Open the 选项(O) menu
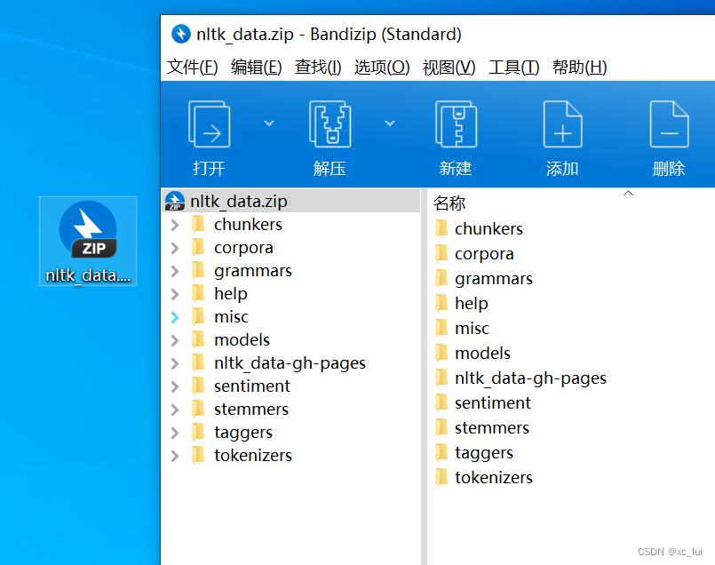The image size is (715, 565). coord(382,68)
